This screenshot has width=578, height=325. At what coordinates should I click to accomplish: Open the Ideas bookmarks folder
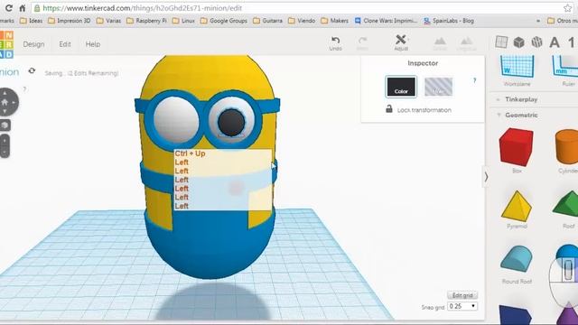tap(31, 21)
